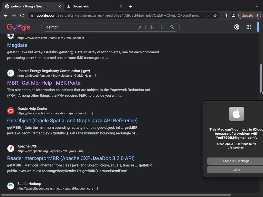Open a new browser tab
The image size is (263, 197).
pos(131,6)
